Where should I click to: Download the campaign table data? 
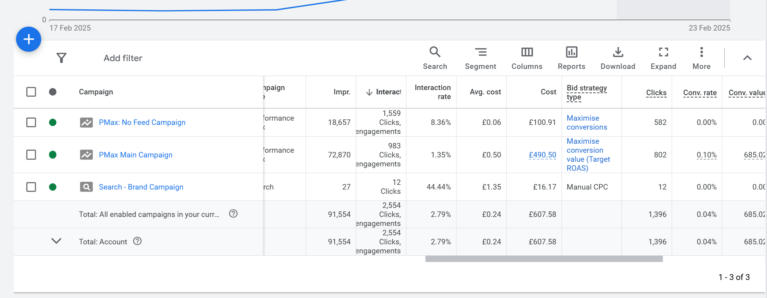(x=618, y=58)
